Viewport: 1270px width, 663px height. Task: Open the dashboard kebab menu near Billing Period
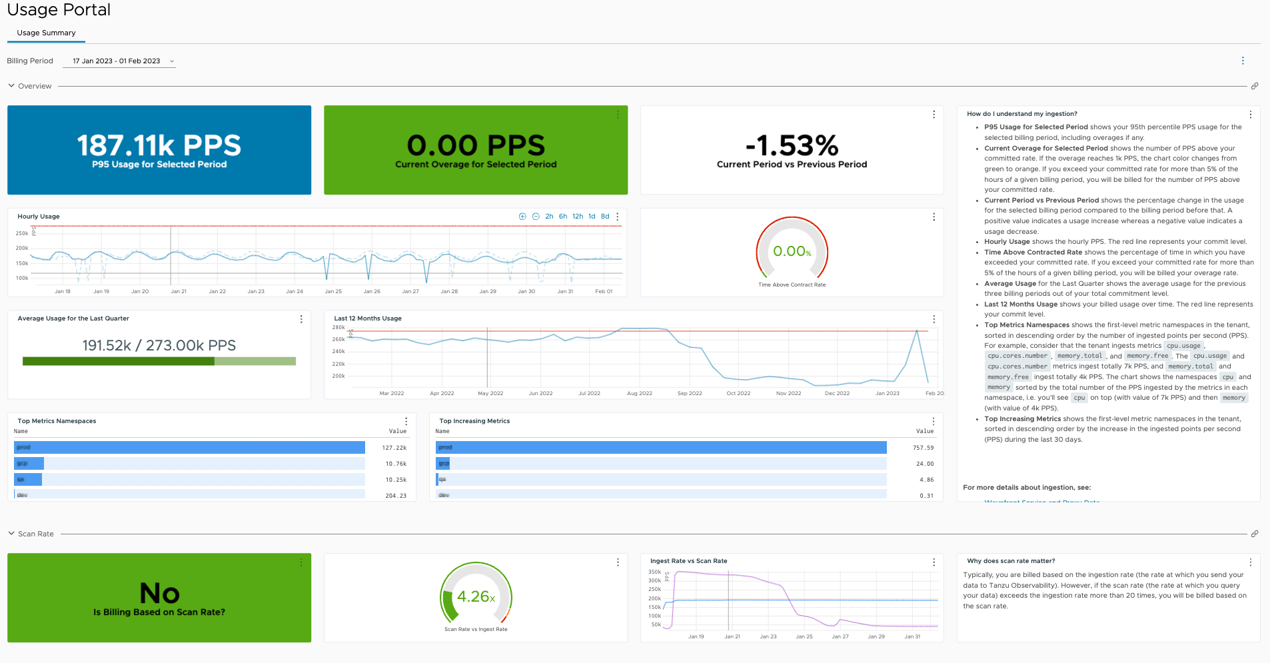1243,61
